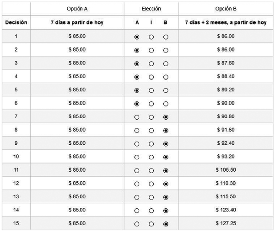Select option A for decision 4
The image size is (275, 232).
137,77
